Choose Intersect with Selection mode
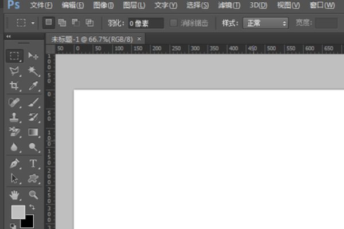Screen dimensions: 344x229 pyautogui.click(x=89, y=23)
